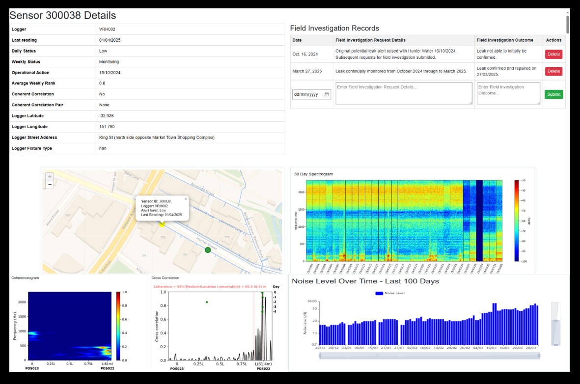Zoom out on the map
The width and height of the screenshot is (580, 384).
coord(50,185)
